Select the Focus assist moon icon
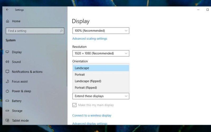The image size is (211, 132). click(7, 82)
